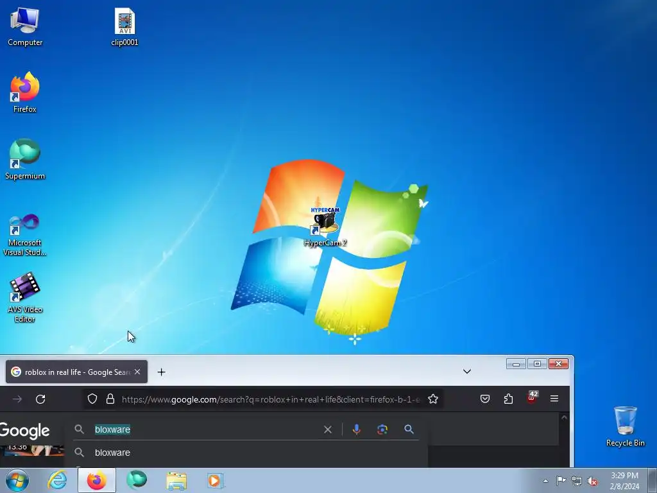Open the muted volume tray icon
Screen dimensions: 657x493
coord(592,481)
